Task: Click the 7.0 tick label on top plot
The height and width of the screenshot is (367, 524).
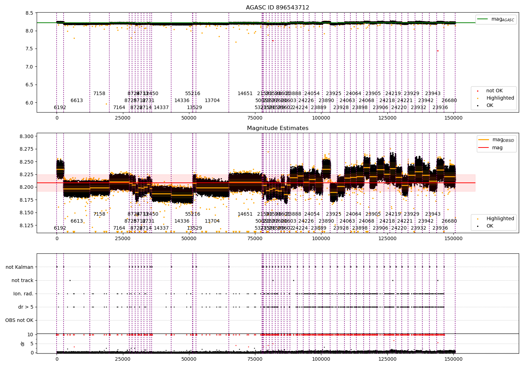Action: pos(30,67)
